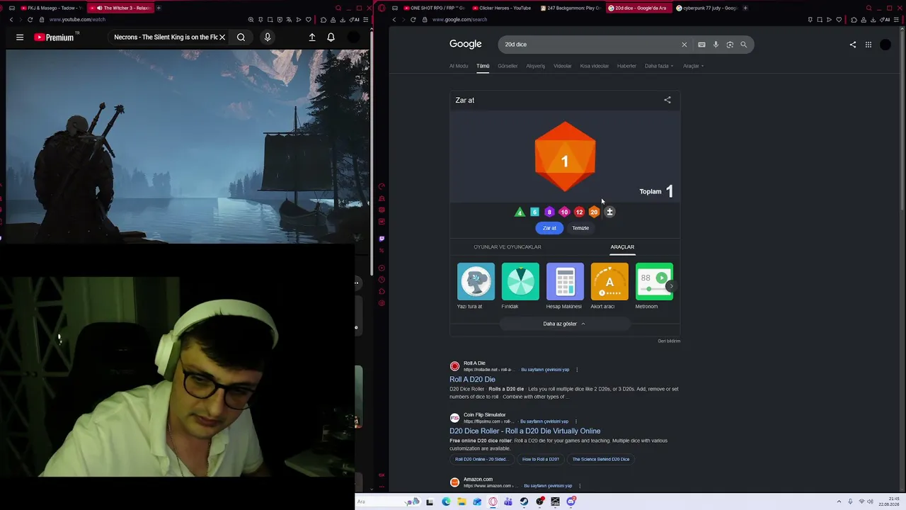Select the 20-sided orange die
This screenshot has width=906, height=510.
594,212
